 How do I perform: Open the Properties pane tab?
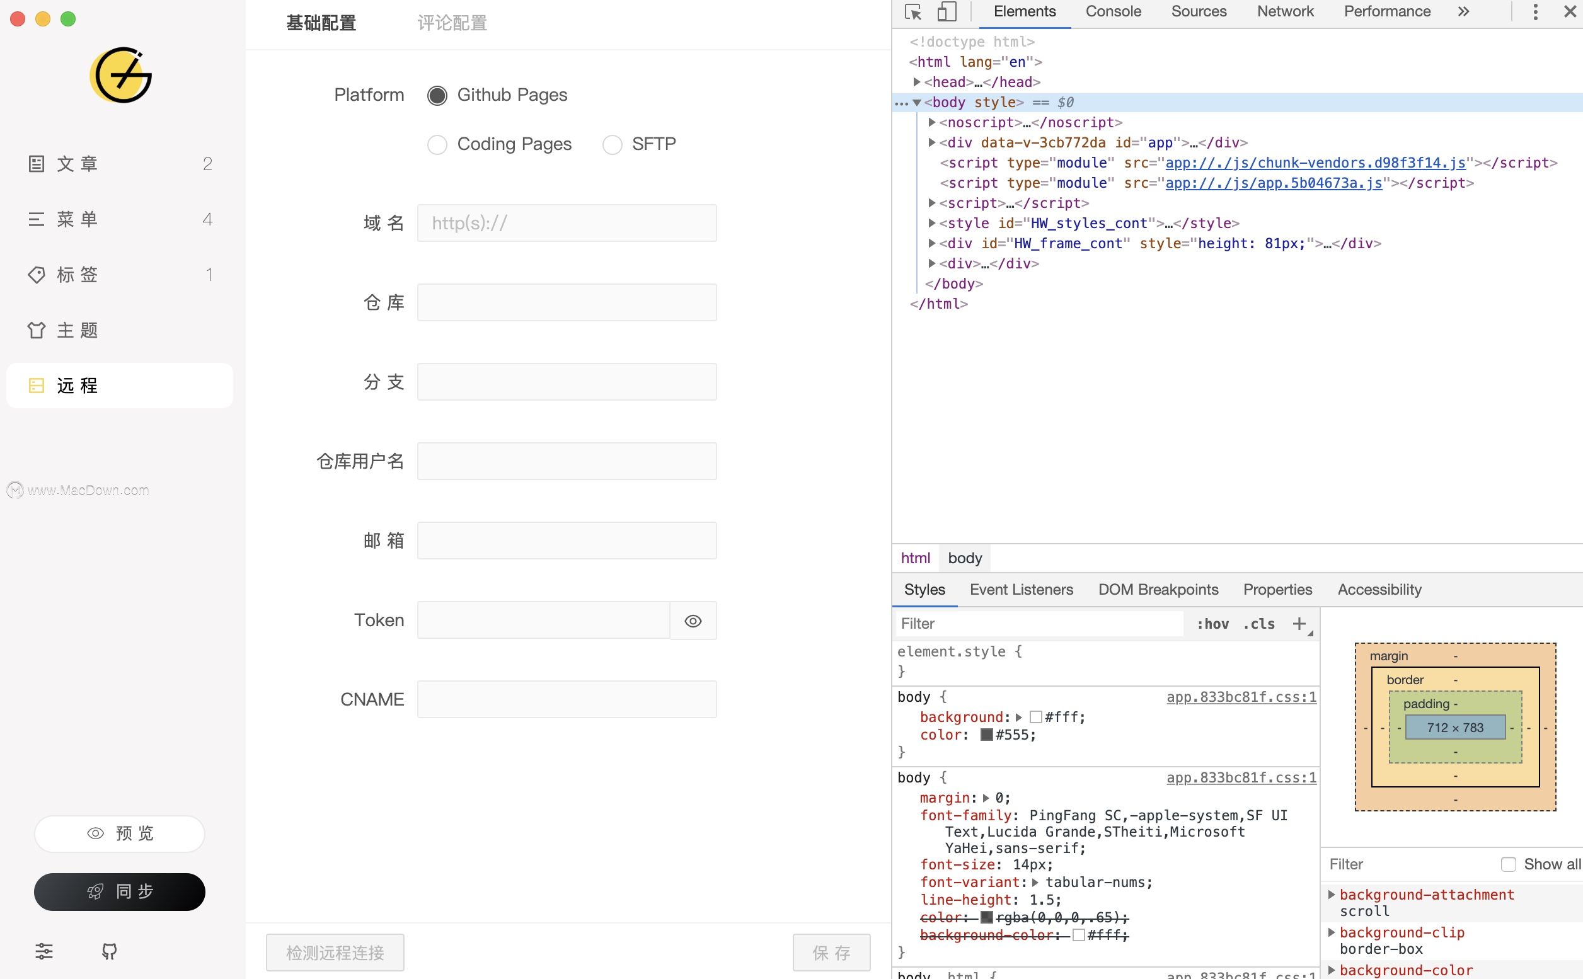(1277, 590)
